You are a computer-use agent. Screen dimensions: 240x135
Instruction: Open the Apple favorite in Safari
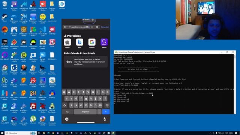click(67, 43)
